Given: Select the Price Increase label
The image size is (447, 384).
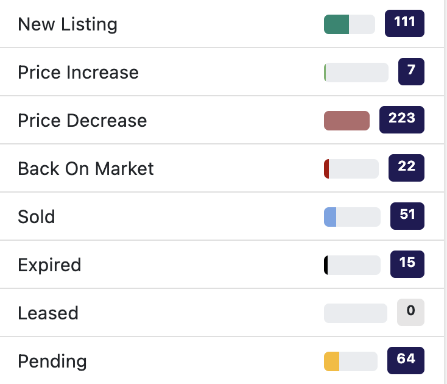Looking at the screenshot, I should 78,73.
